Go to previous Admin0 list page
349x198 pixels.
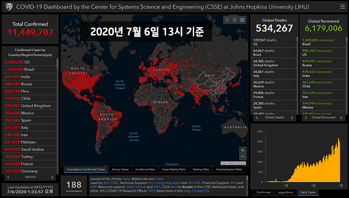[x=8, y=177]
